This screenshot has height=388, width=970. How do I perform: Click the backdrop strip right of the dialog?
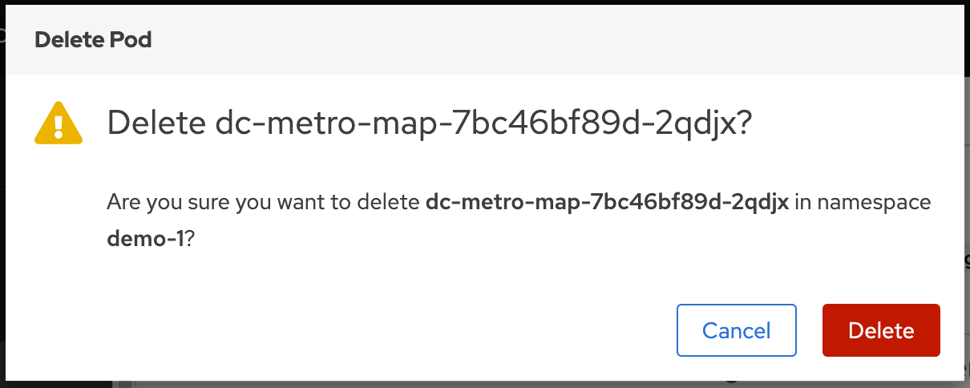(x=967, y=200)
